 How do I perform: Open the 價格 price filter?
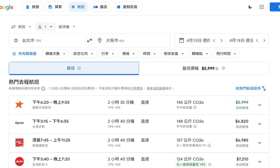tap(128, 54)
